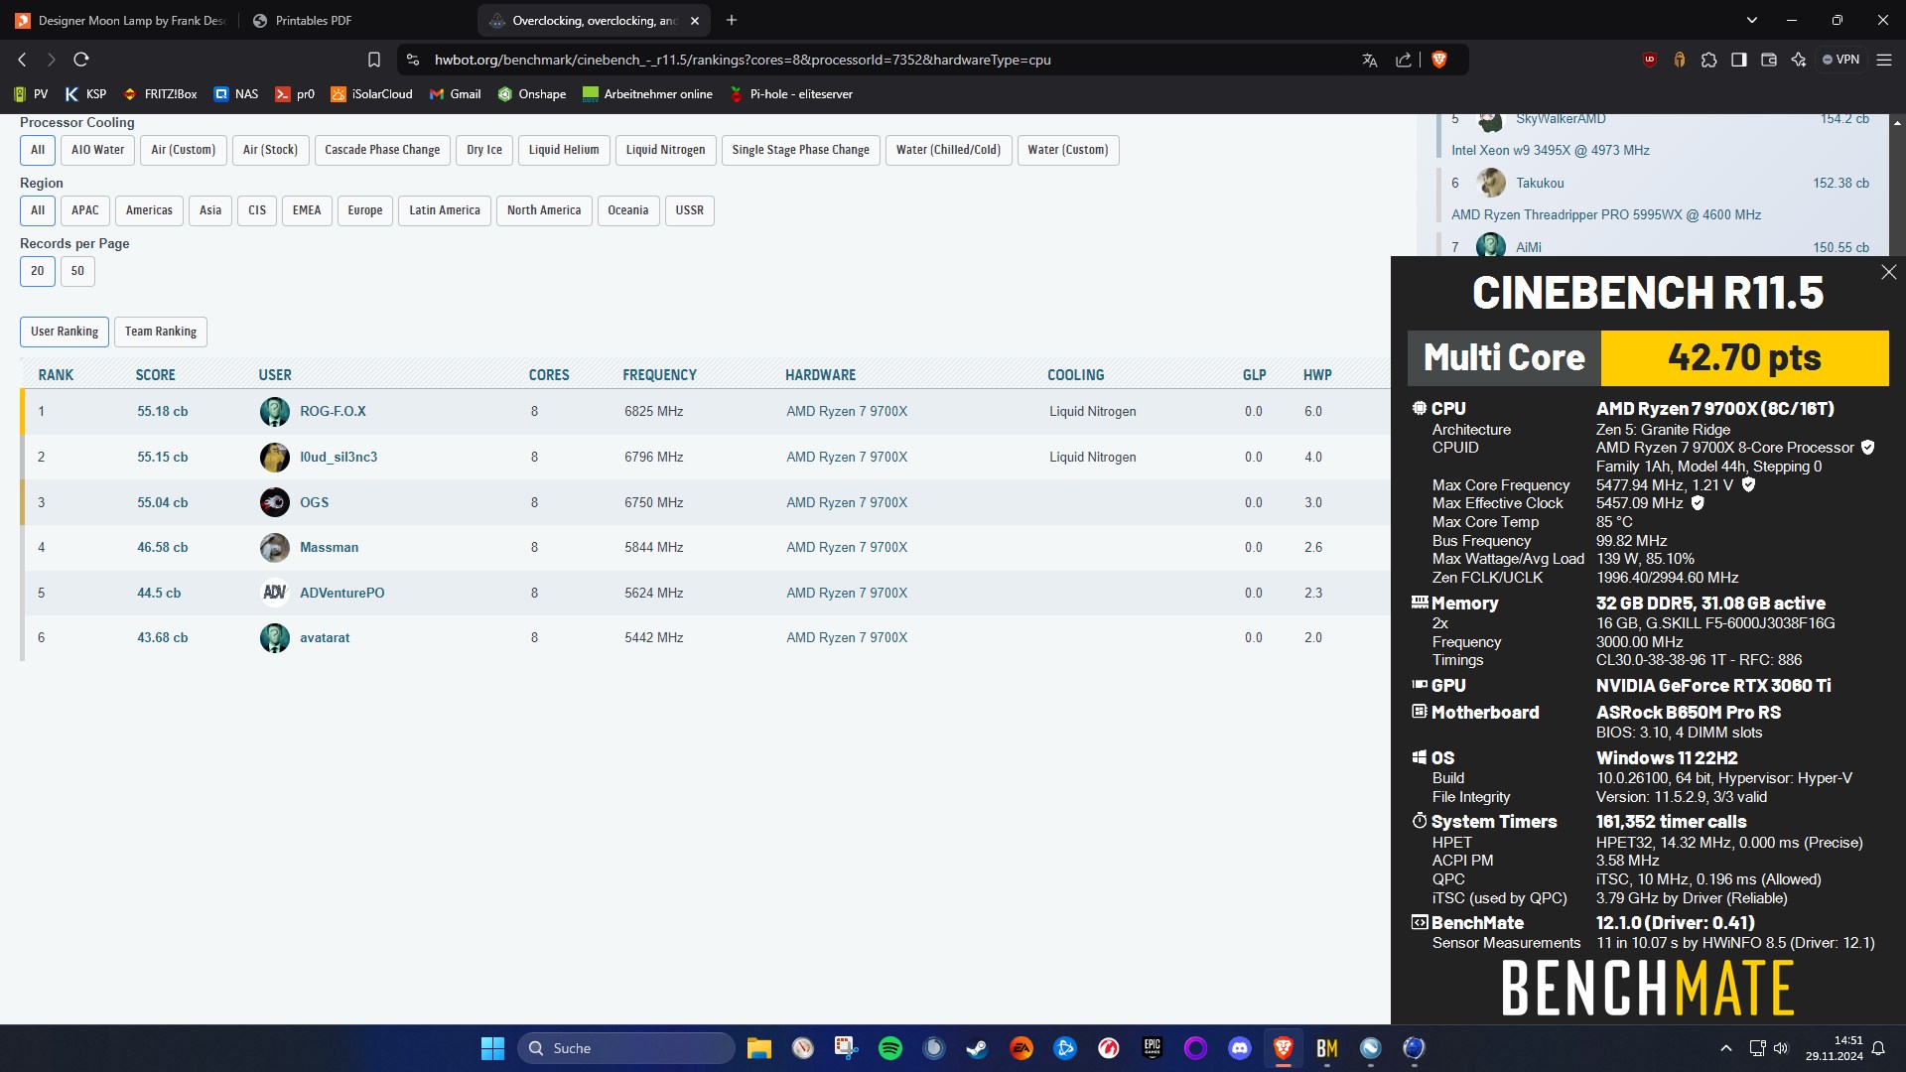
Task: Open BenchMate from the taskbar
Action: click(x=1327, y=1048)
